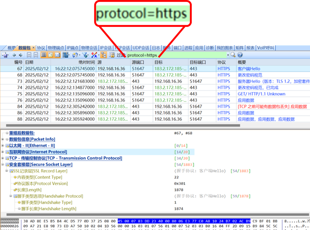Click the packet list horizontal scrollbar
The width and height of the screenshot is (310, 230).
click(123, 125)
